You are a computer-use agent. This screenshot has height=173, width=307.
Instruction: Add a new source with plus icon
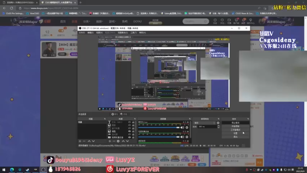pyautogui.click(x=110, y=141)
